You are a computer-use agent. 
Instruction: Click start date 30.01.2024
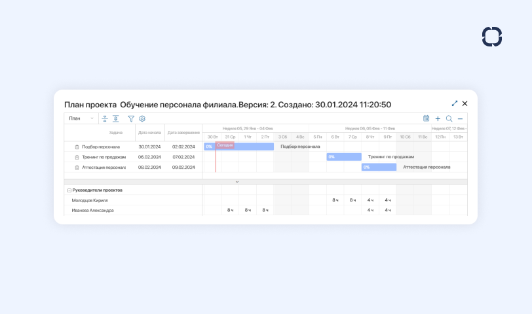pos(149,147)
